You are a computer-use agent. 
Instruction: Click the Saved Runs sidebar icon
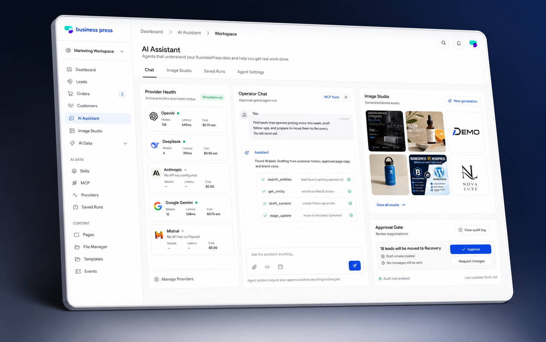pyautogui.click(x=76, y=207)
